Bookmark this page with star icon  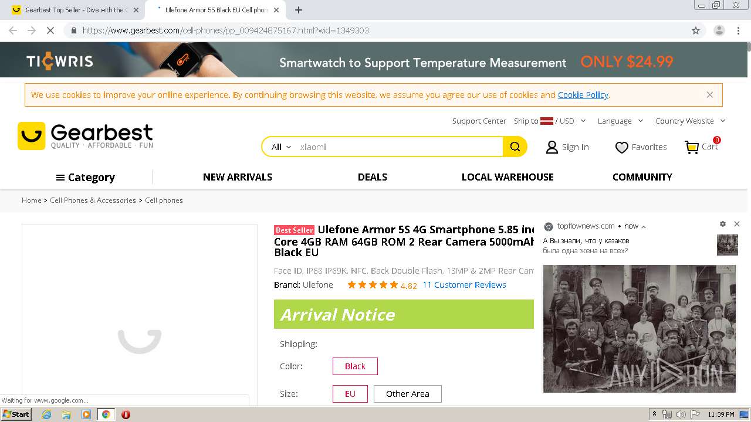click(x=696, y=30)
